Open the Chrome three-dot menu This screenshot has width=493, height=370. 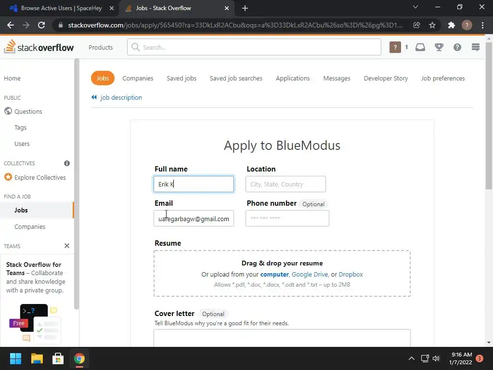pyautogui.click(x=482, y=25)
